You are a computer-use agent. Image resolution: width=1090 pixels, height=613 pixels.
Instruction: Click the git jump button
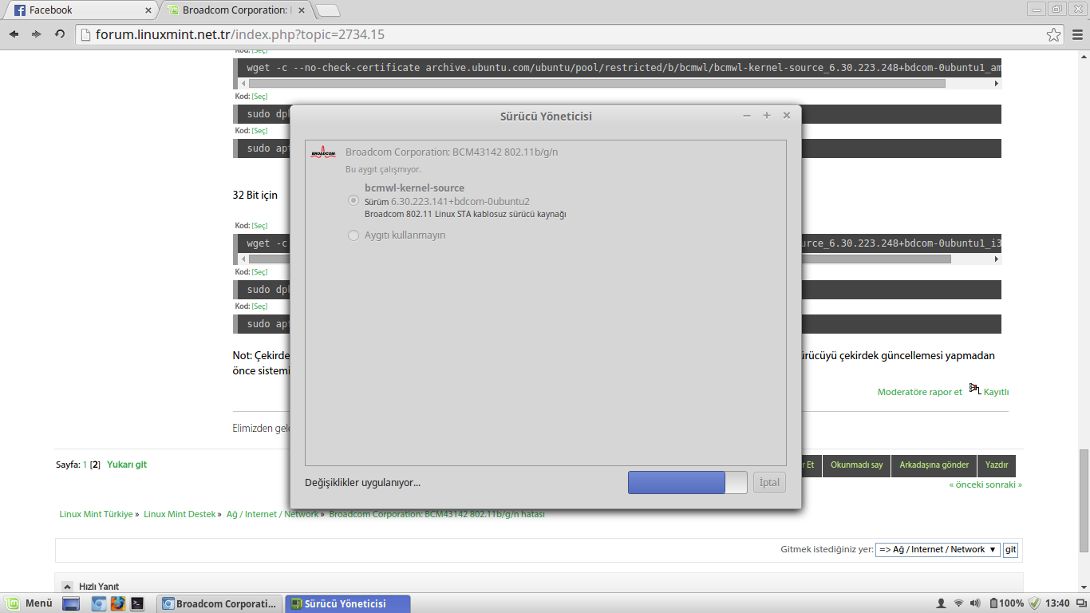(1010, 549)
